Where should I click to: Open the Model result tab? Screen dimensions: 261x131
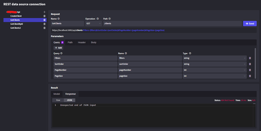tap(57, 94)
